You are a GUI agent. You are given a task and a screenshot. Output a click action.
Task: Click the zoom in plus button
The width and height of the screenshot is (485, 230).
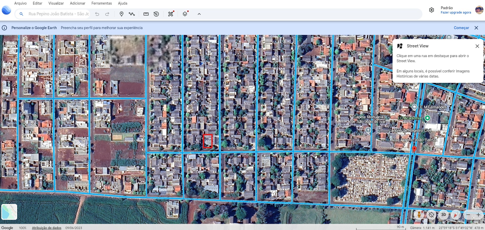[478, 215]
